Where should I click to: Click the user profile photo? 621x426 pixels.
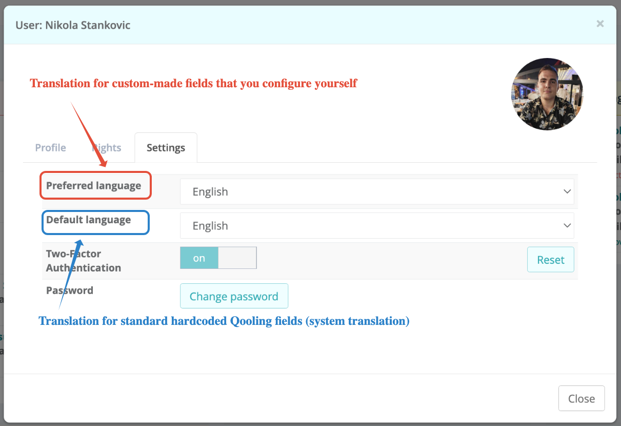click(x=547, y=94)
